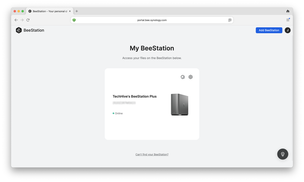Click the chat plus icon in address bar
Screen dimensions: 304x182
click(x=230, y=20)
